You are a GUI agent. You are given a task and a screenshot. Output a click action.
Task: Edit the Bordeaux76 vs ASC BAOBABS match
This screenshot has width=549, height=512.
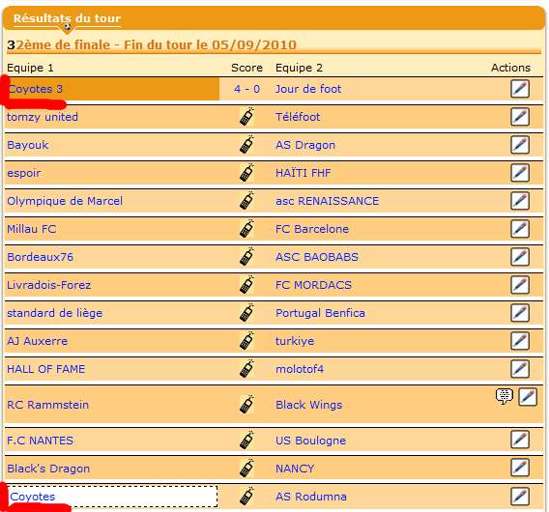pos(520,257)
